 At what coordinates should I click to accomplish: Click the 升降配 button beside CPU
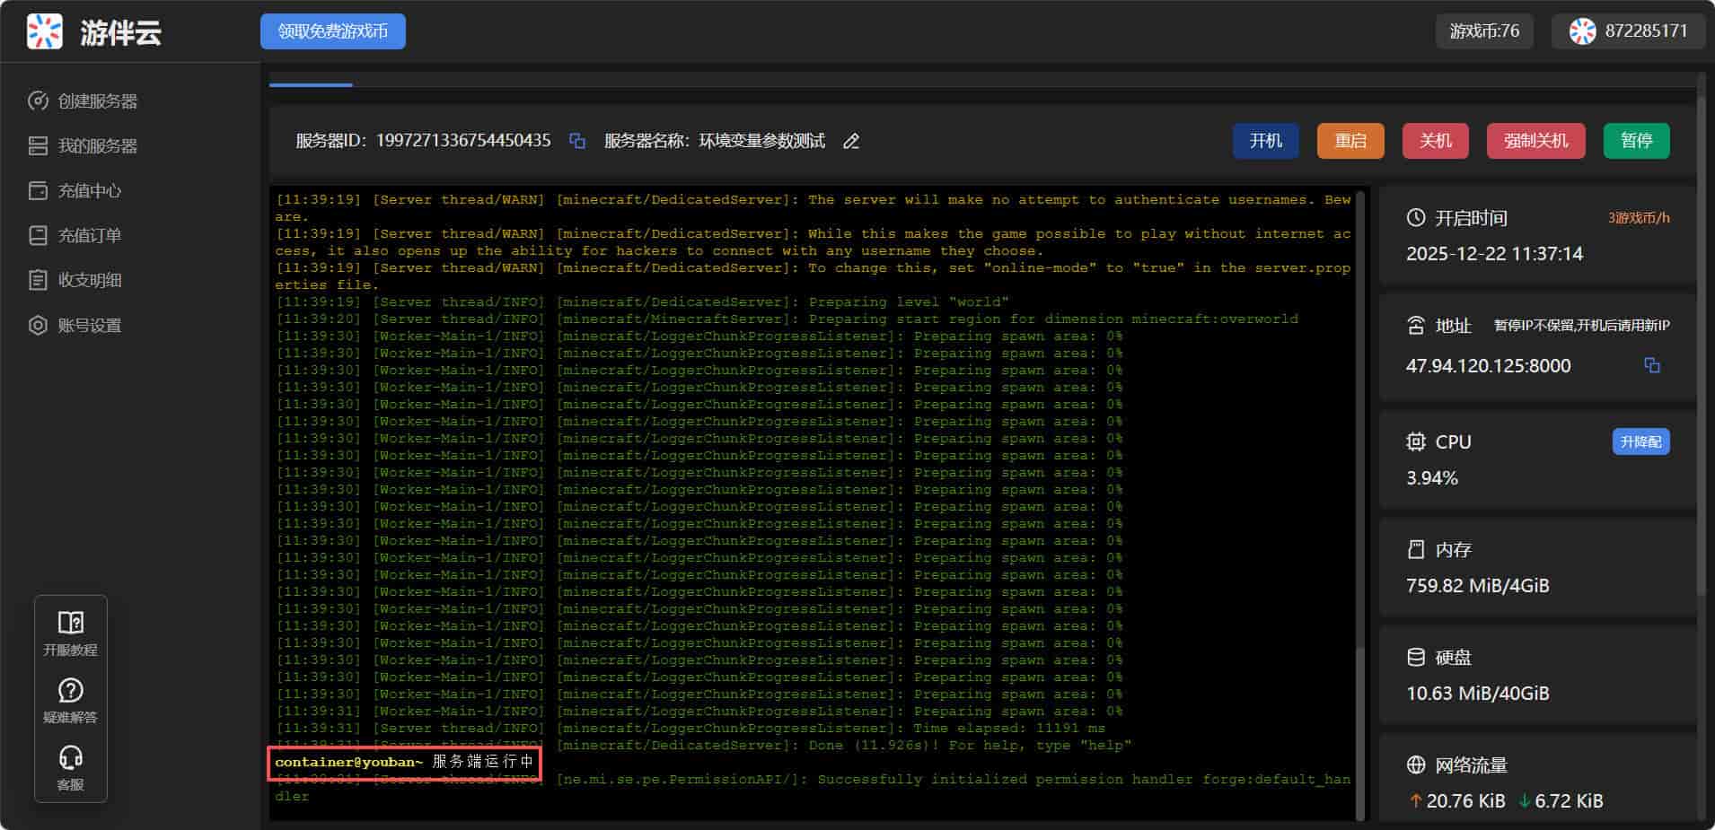pyautogui.click(x=1640, y=441)
